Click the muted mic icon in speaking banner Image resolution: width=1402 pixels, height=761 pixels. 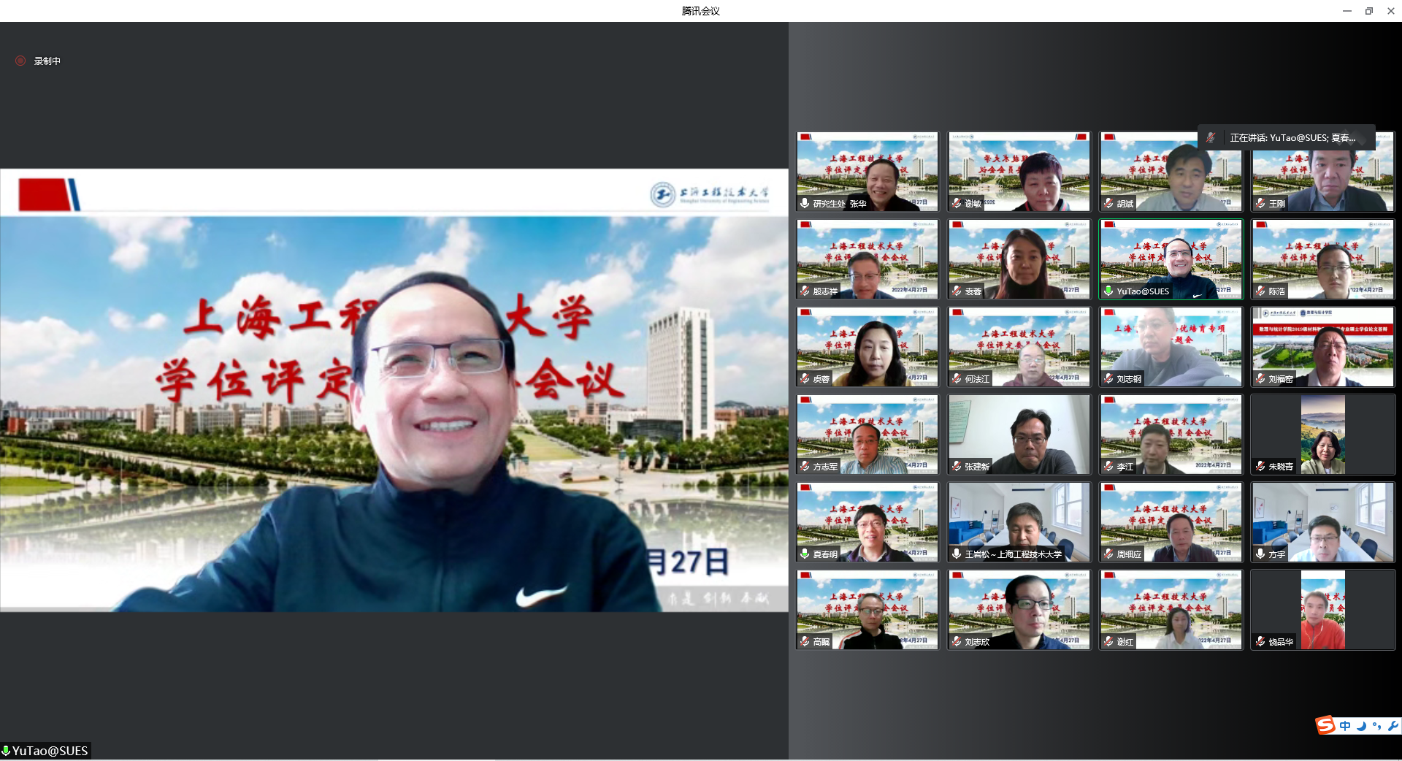[x=1211, y=137]
